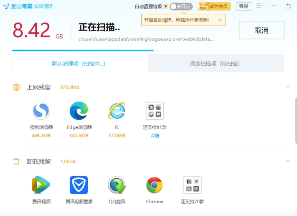Click the 870.8MB size label
Image resolution: width=297 pixels, height=216 pixels.
click(x=70, y=87)
